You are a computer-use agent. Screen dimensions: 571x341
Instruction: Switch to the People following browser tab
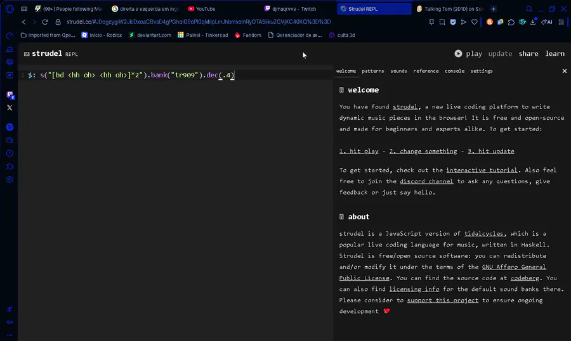68,9
